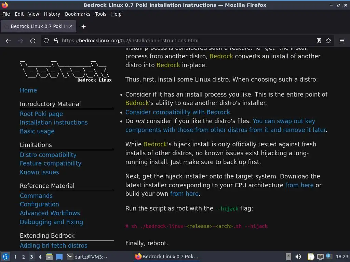Switch to virtual desktop 2
This screenshot has height=262, width=350.
[24, 257]
